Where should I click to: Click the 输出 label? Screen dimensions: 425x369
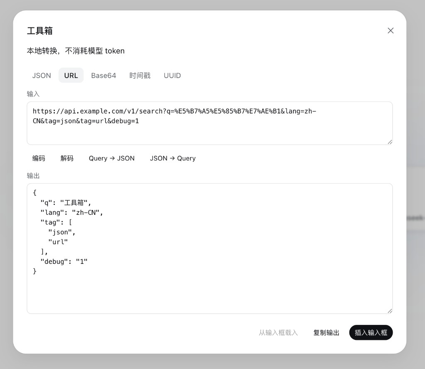(33, 176)
